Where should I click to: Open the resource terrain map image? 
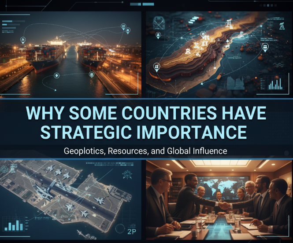(219, 70)
